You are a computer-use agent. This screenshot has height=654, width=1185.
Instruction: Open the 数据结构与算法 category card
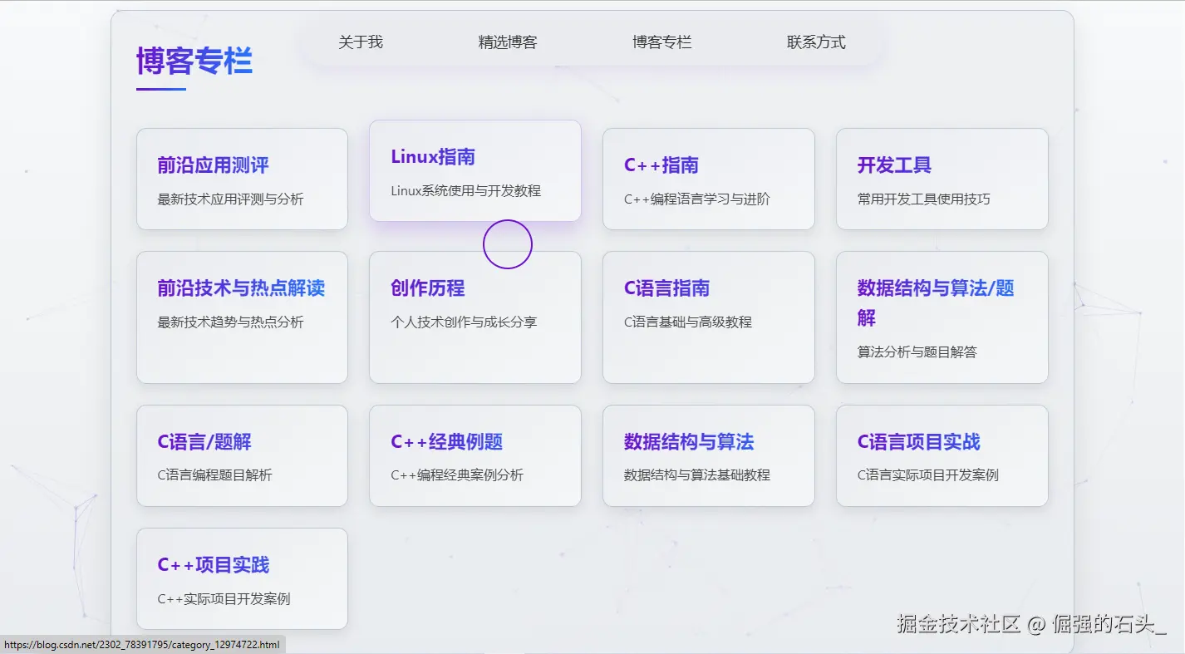(708, 455)
